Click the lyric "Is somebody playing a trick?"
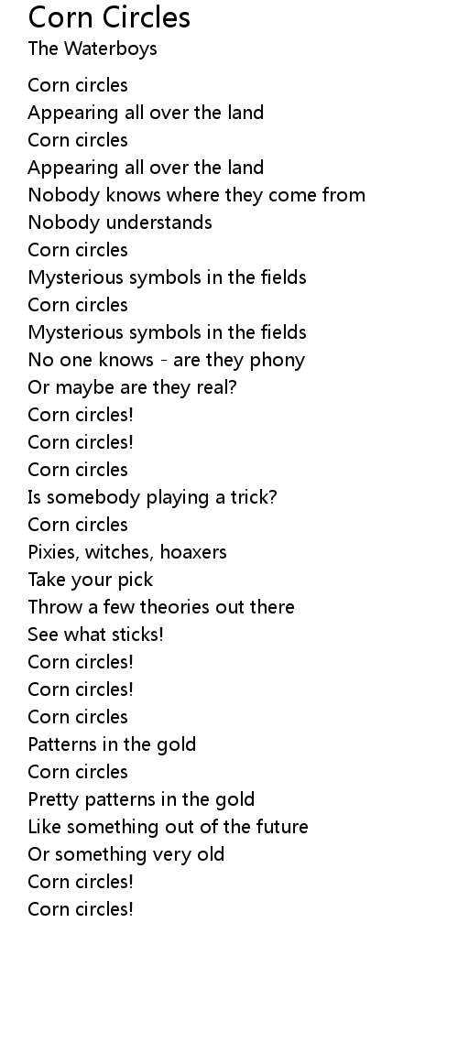 click(x=152, y=497)
